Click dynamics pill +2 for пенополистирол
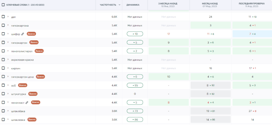Image resolution: width=272 pixels, height=137 pixels. click(x=135, y=51)
